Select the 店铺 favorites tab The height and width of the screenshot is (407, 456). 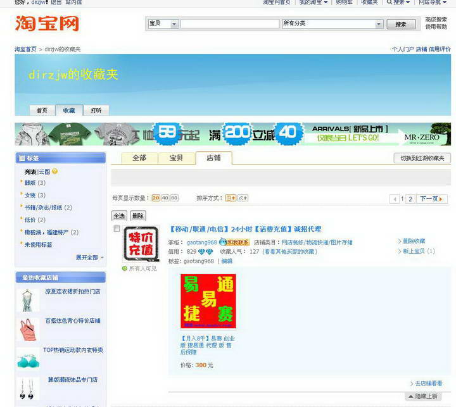click(214, 158)
